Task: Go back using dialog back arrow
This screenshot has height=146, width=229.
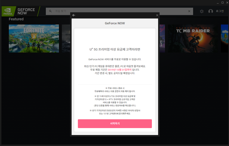Action: [x=74, y=15]
